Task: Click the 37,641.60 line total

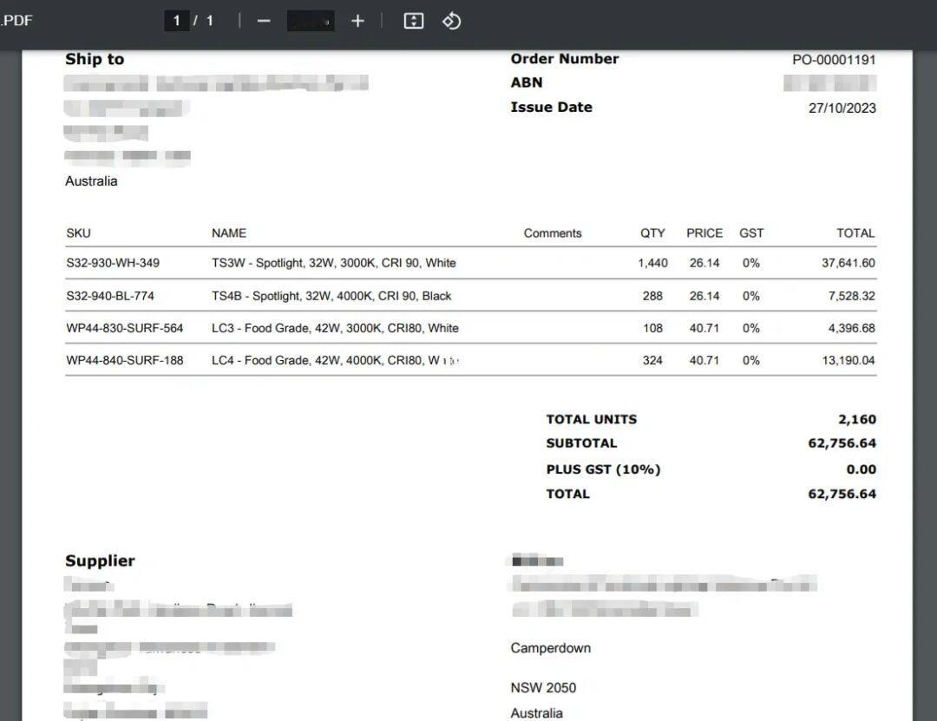Action: tap(848, 263)
